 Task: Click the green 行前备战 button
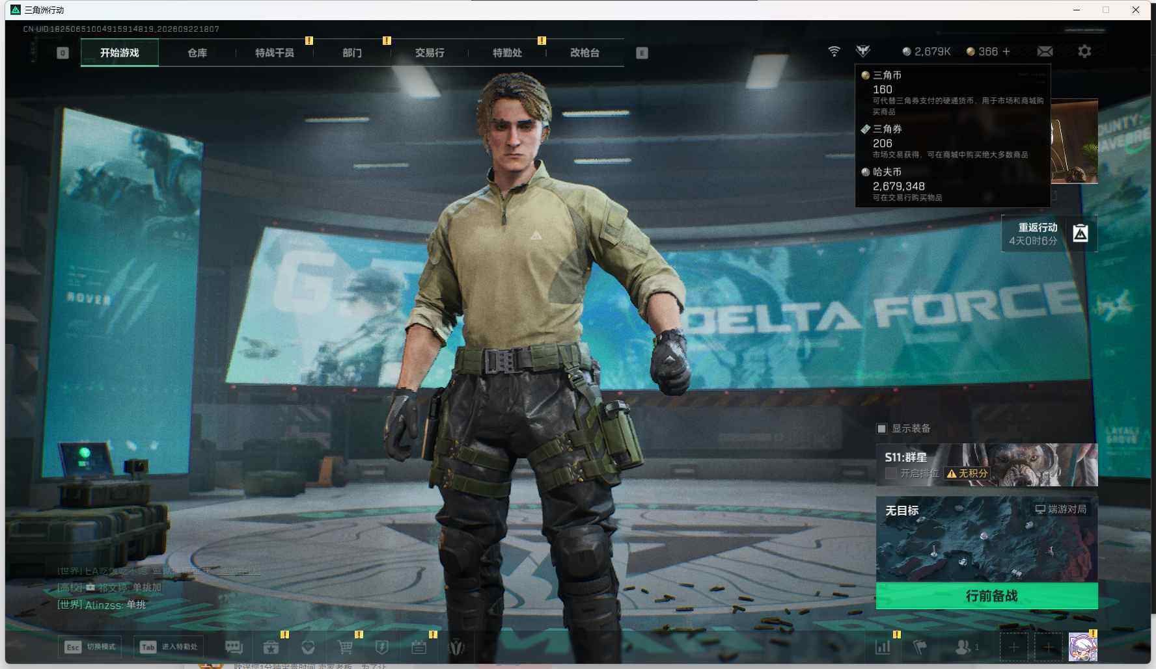coord(987,596)
